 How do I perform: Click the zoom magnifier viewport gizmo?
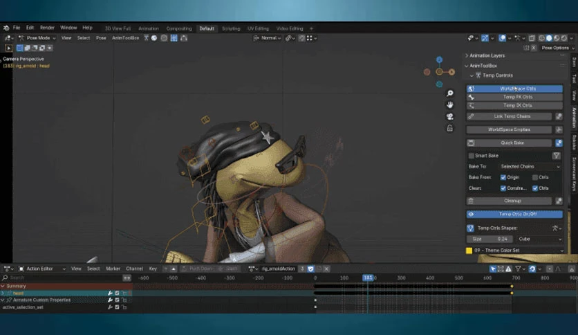(x=449, y=93)
